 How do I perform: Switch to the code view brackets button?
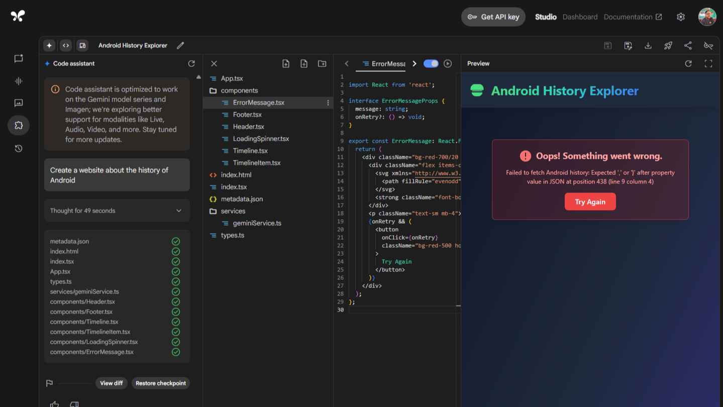66,45
